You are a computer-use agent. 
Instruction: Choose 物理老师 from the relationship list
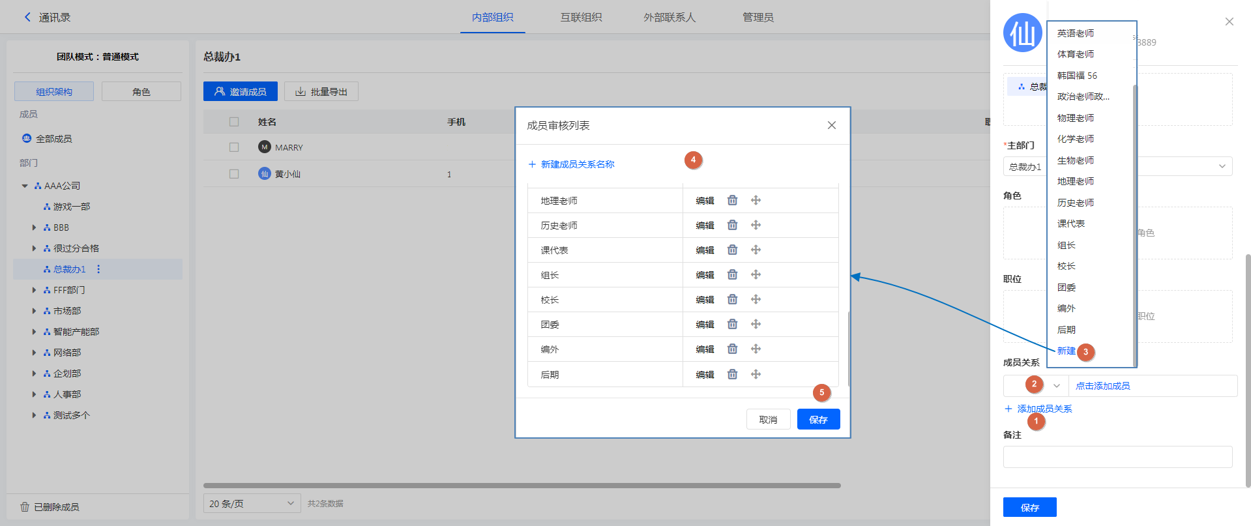tap(1076, 118)
